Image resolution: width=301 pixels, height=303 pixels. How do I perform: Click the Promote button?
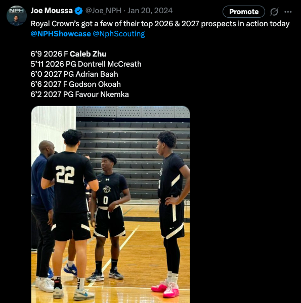coord(244,12)
